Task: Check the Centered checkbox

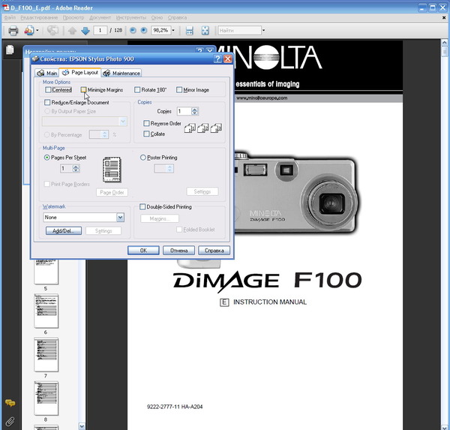Action: point(48,90)
